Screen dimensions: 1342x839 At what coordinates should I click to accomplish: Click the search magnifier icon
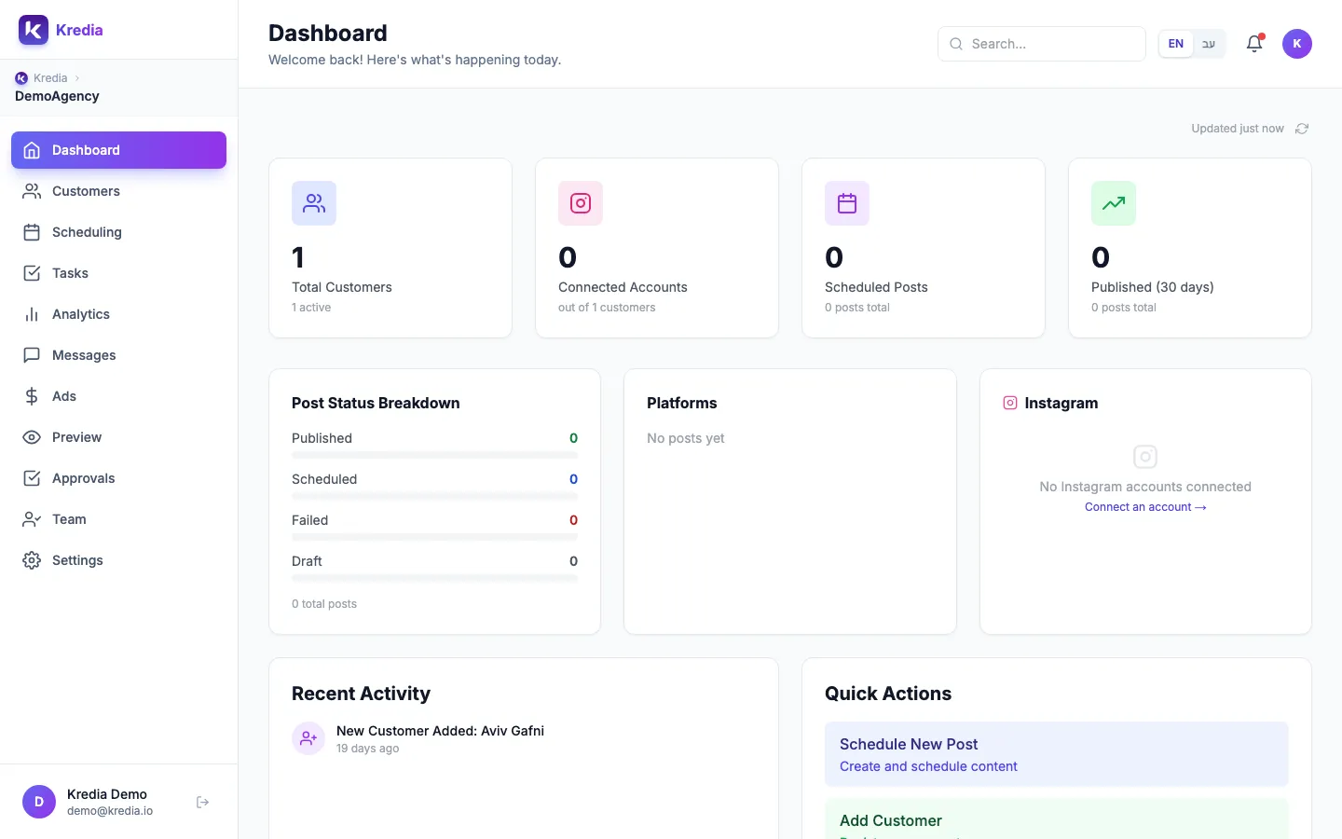(x=956, y=44)
